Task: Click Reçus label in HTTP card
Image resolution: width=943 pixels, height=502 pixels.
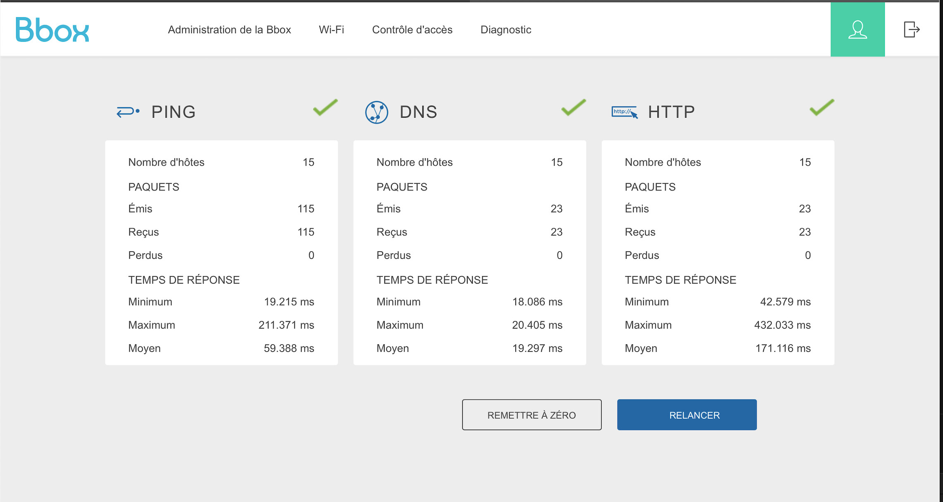Action: pos(640,232)
